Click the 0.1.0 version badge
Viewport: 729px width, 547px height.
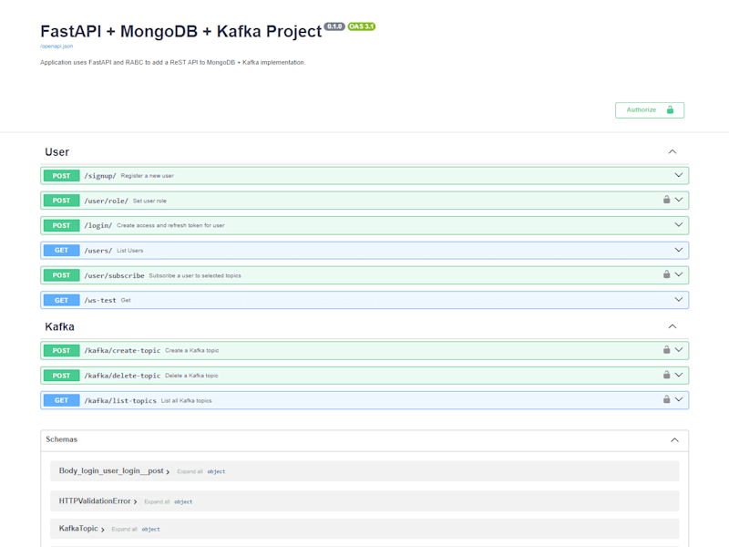point(334,26)
